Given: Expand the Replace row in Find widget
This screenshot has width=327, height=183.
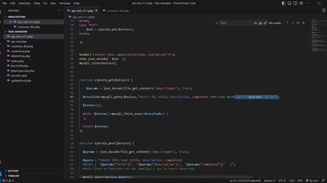Looking at the screenshot, I should 217,23.
